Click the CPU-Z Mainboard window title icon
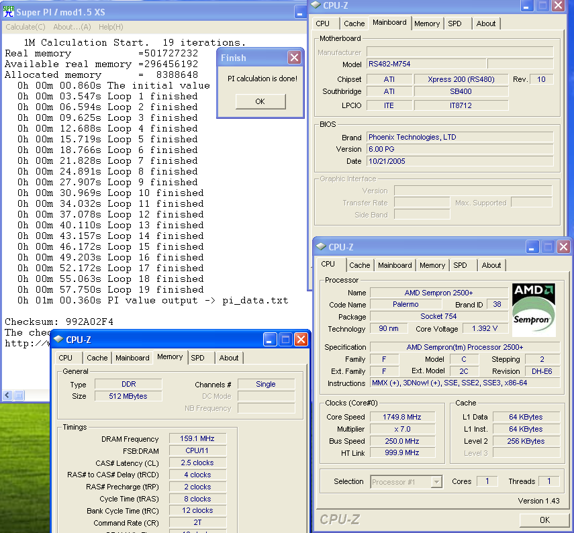The image size is (574, 533). (x=316, y=5)
